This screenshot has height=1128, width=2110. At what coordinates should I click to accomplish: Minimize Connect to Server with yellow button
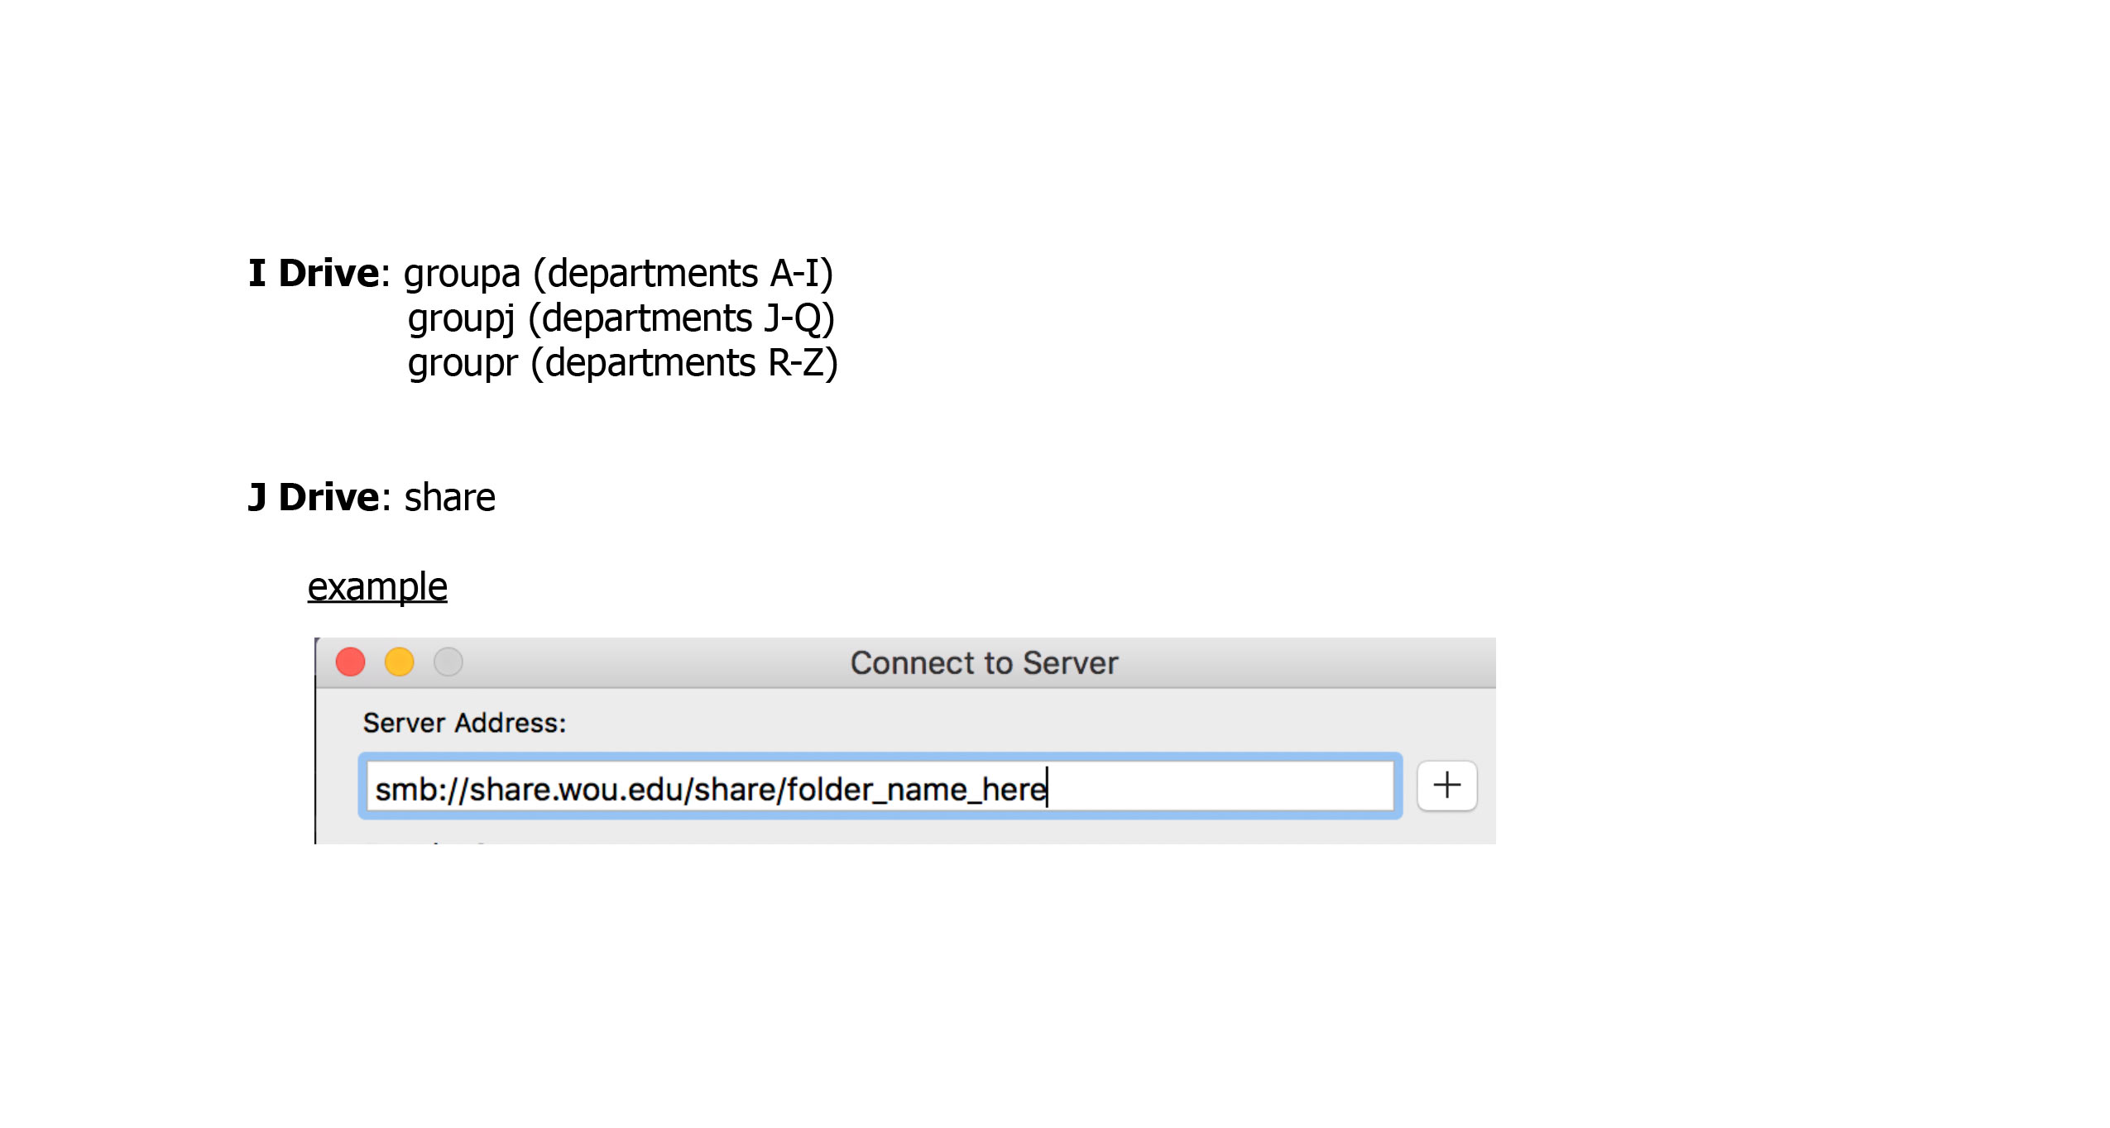click(399, 662)
